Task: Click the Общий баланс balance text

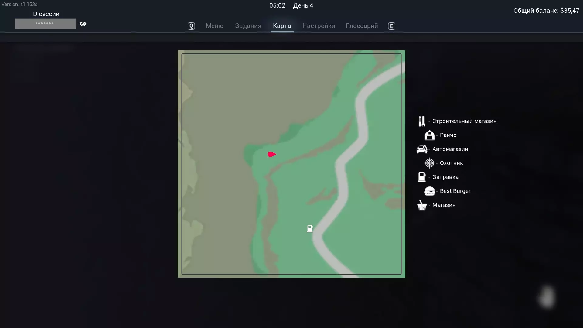Action: click(x=546, y=11)
